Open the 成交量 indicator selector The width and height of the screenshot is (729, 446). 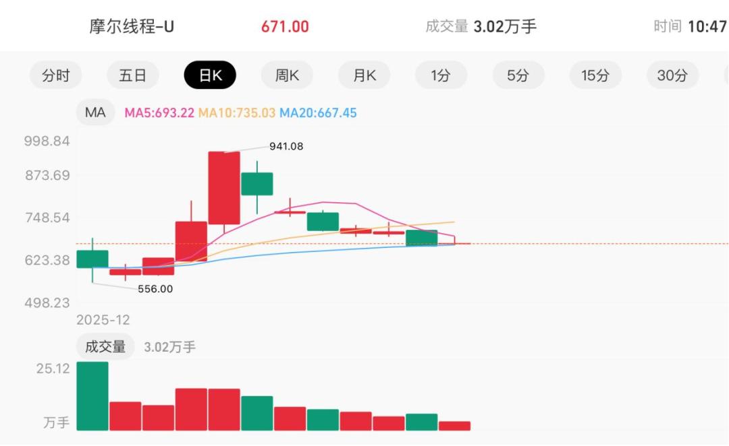point(105,347)
